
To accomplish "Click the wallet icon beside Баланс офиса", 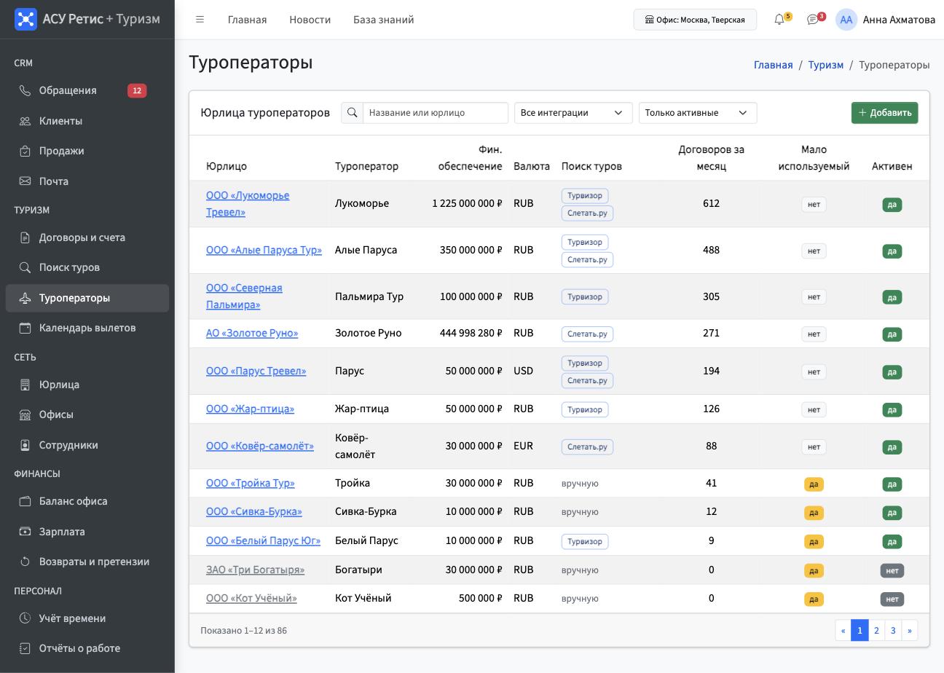I will [x=25, y=501].
